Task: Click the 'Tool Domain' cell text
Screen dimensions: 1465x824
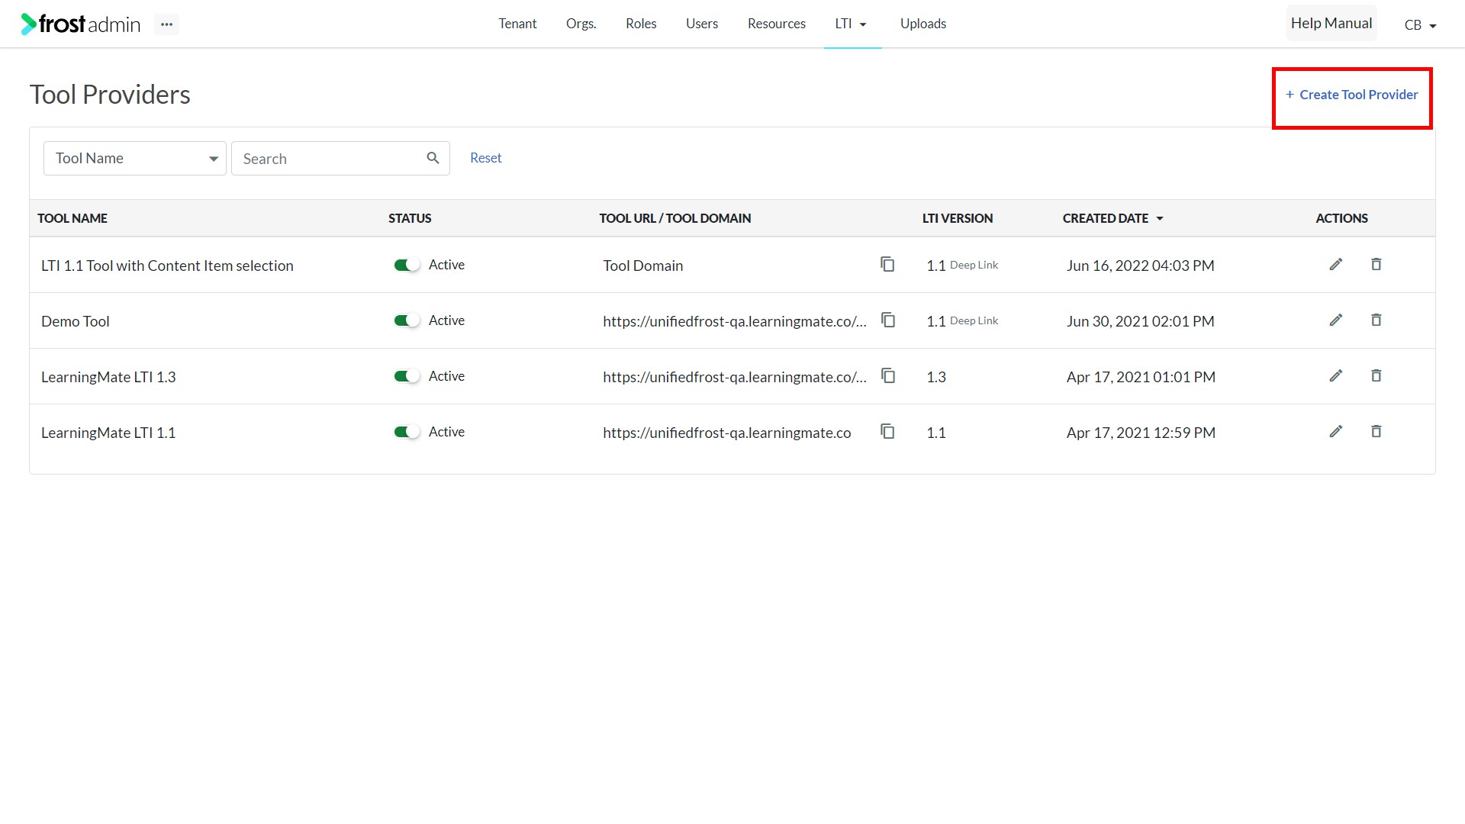Action: 643,266
